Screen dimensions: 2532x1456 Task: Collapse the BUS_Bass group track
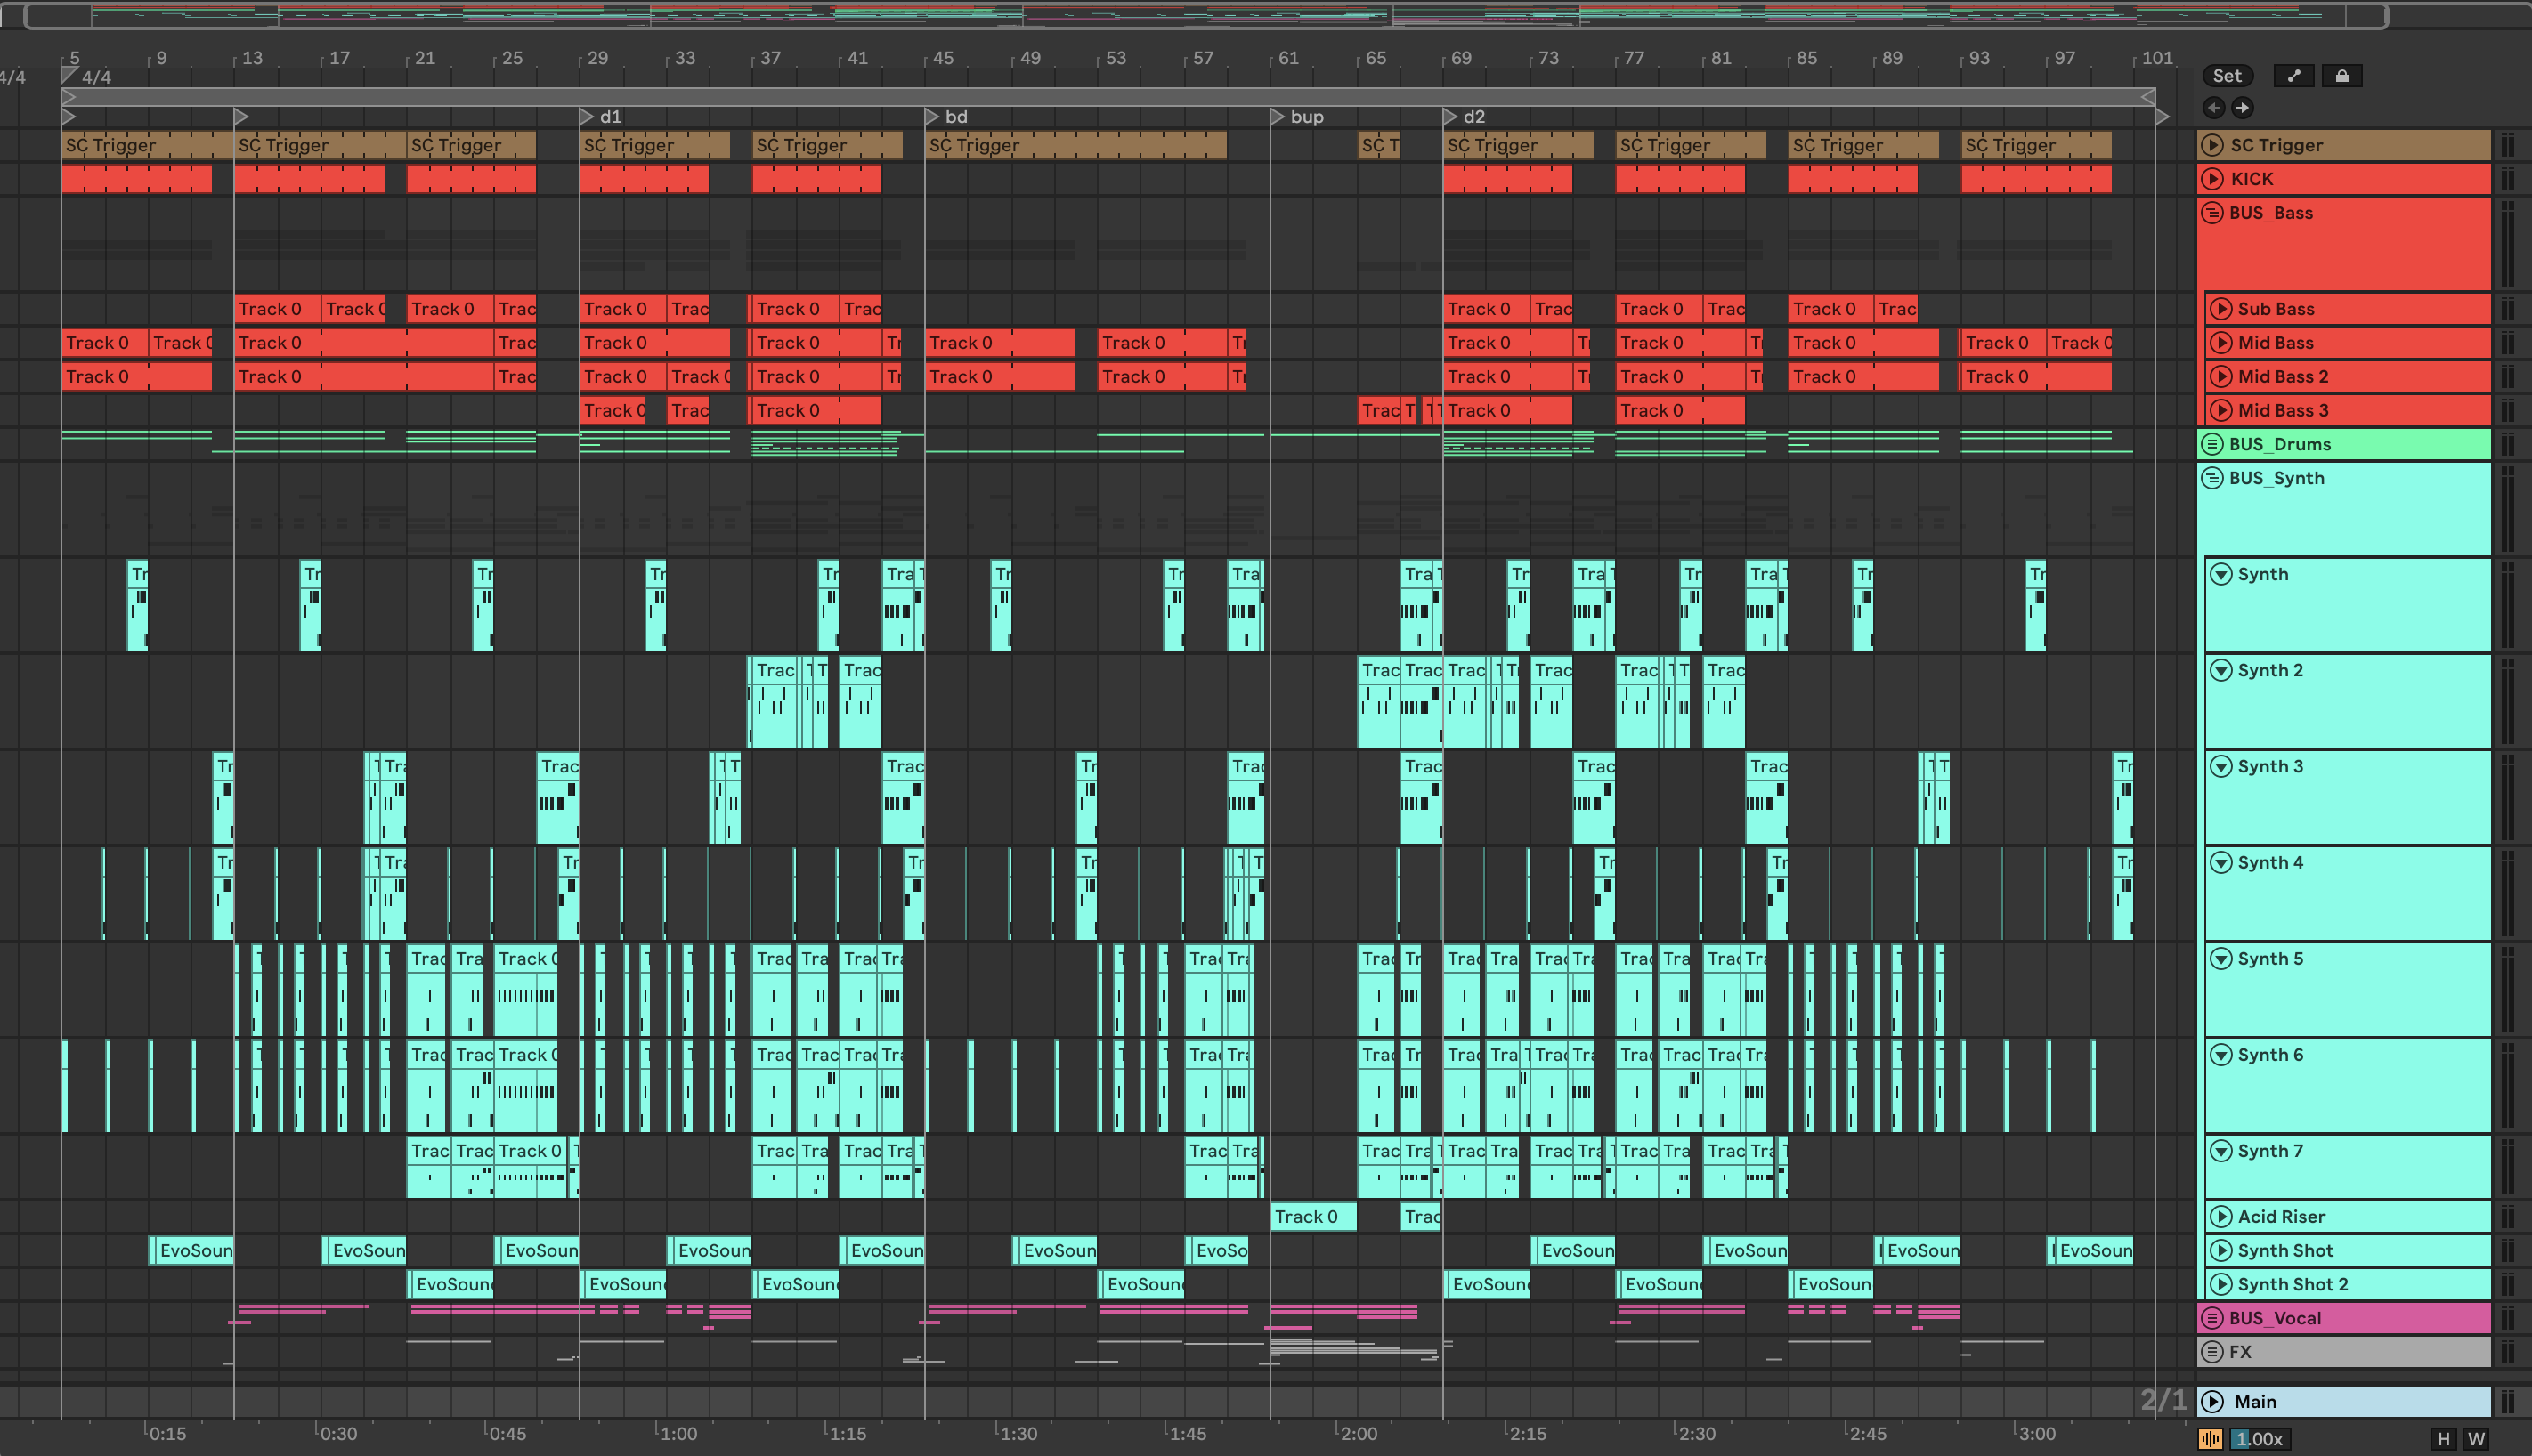[2211, 213]
